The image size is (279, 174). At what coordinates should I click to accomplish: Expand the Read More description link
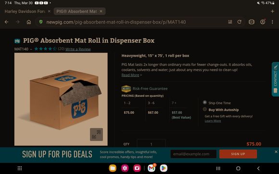point(131,75)
